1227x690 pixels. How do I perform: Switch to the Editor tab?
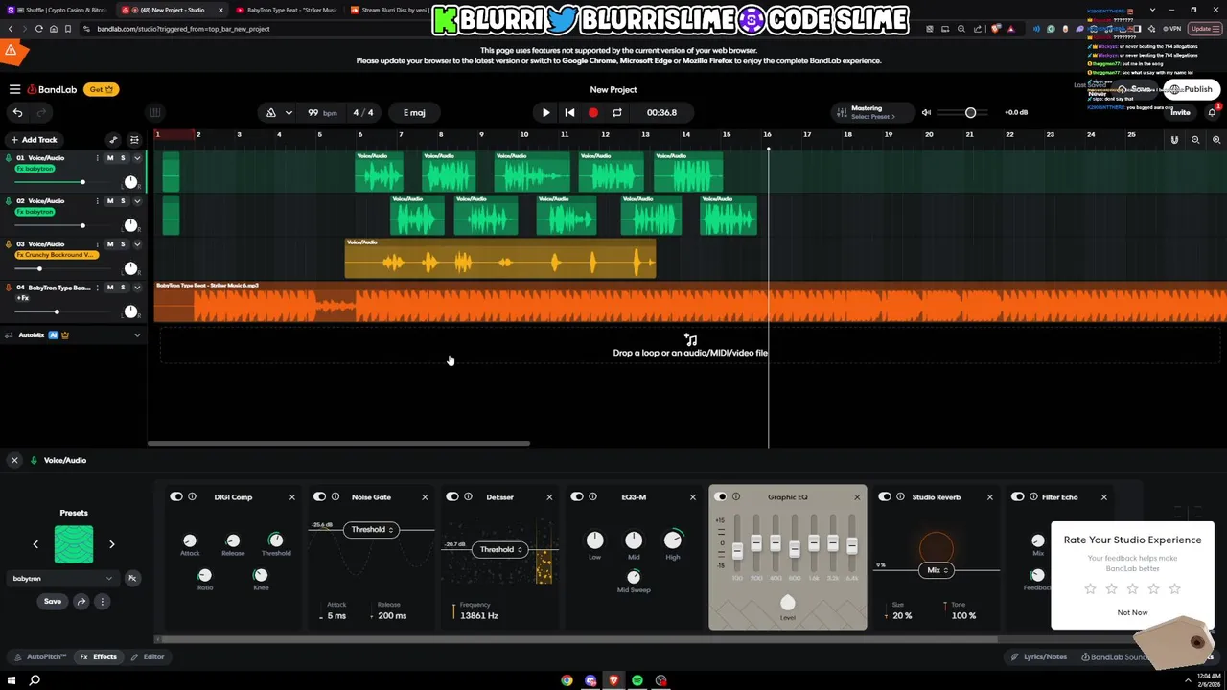(148, 656)
